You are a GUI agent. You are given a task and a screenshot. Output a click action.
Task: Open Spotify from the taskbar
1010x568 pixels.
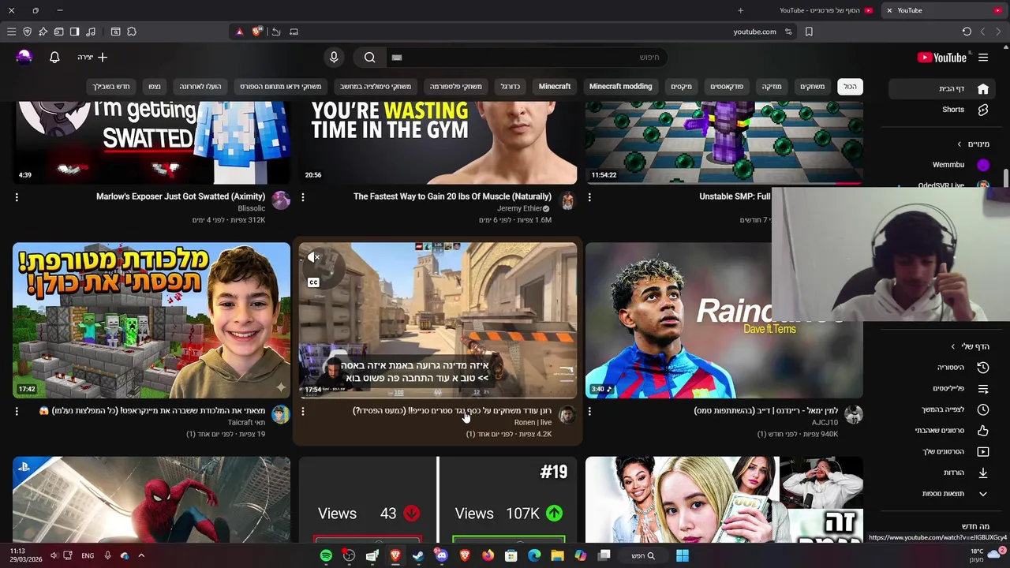click(326, 555)
